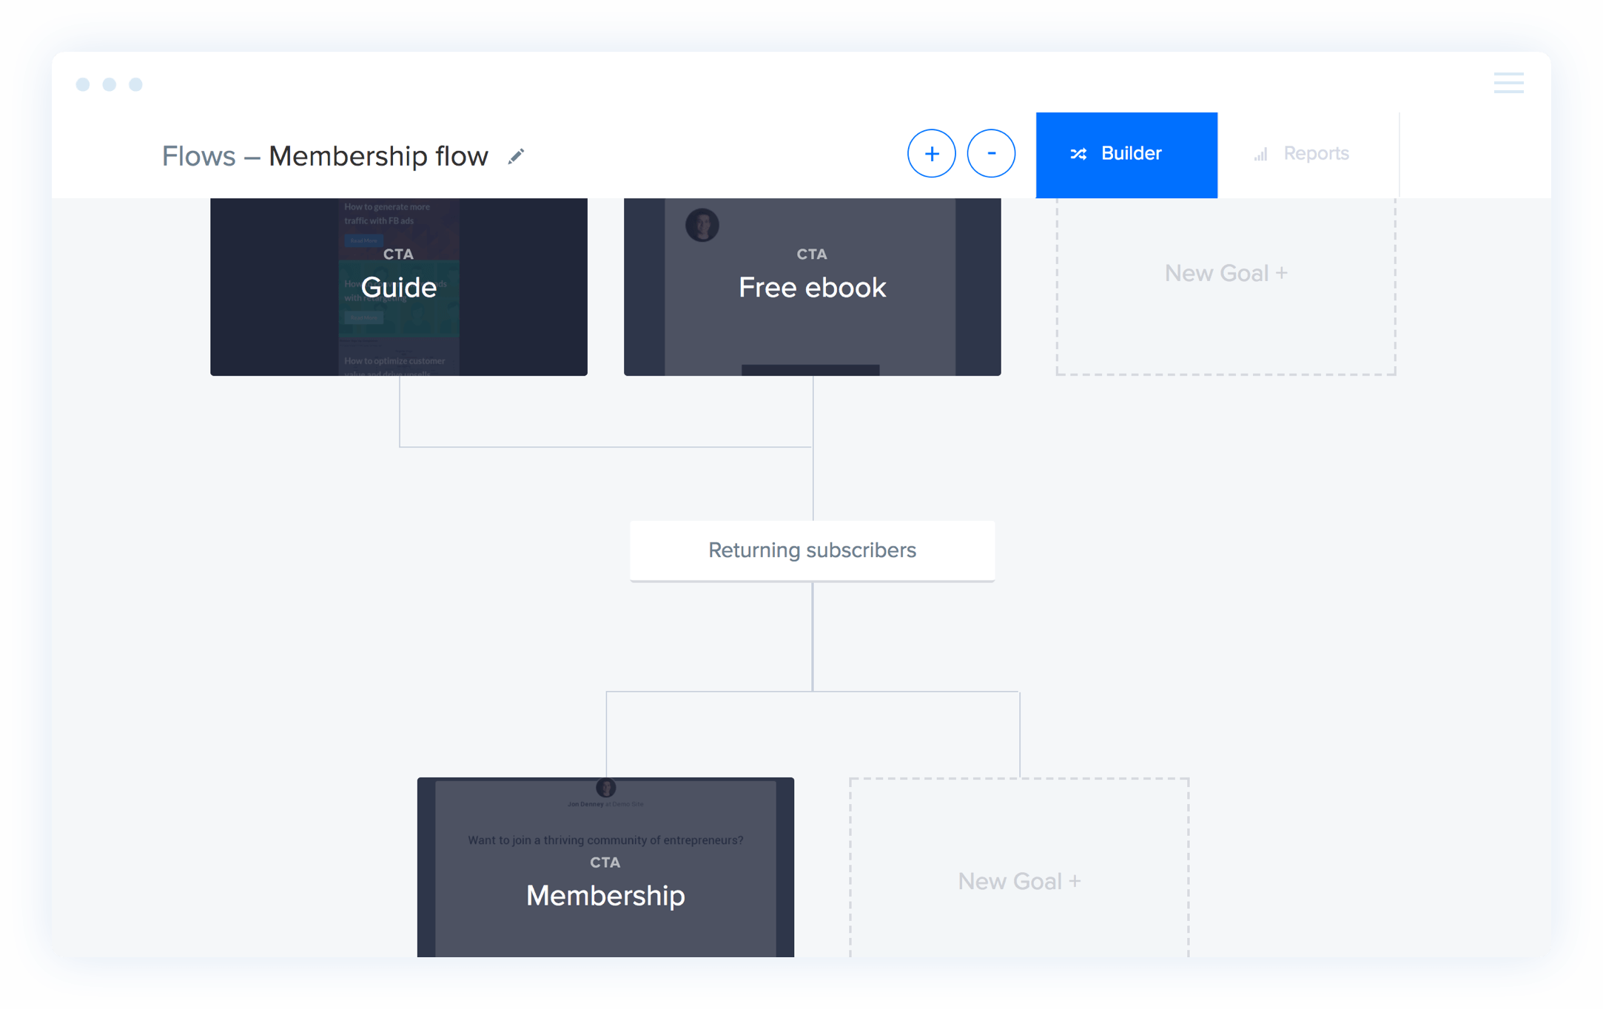Click the green traffic light dot
1603x1009 pixels.
coord(136,84)
